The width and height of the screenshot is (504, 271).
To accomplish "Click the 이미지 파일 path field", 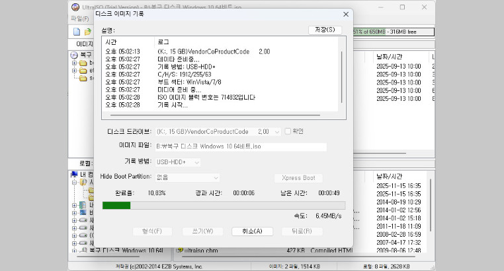I will click(241, 147).
